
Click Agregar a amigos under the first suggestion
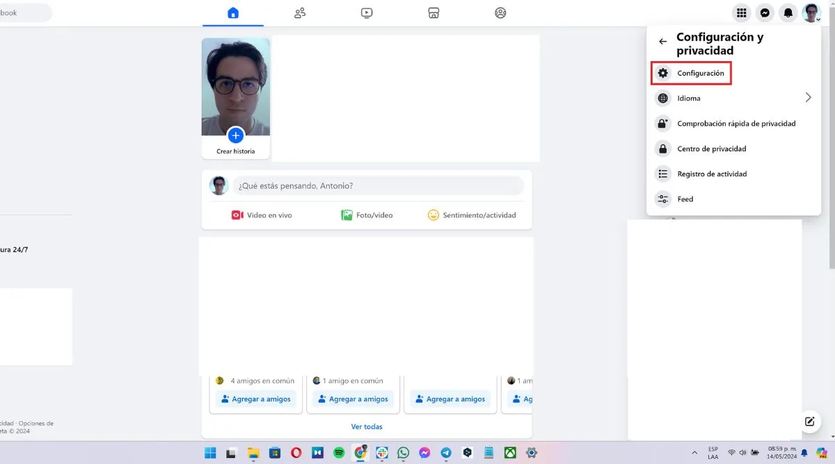[255, 399]
